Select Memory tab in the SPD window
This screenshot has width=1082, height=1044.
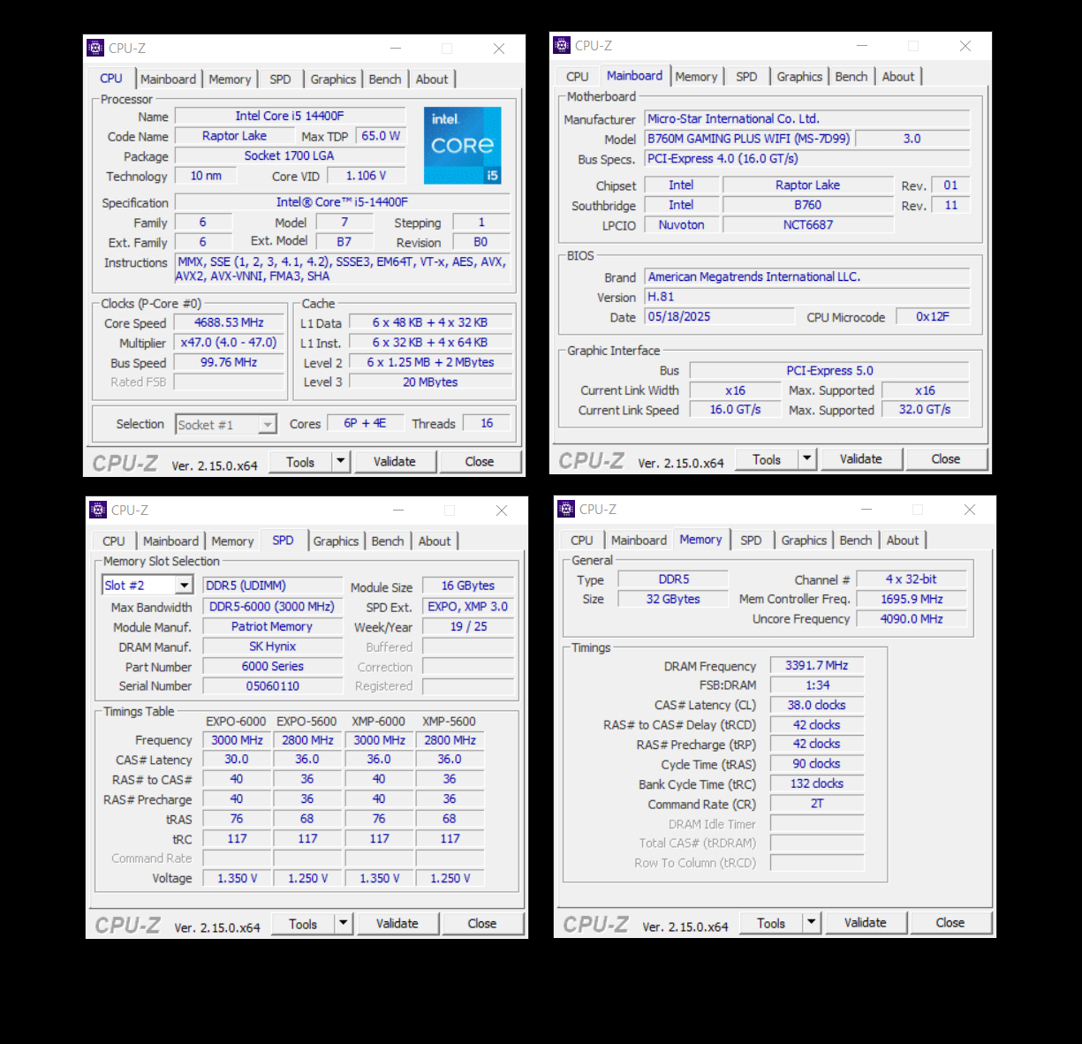tap(232, 541)
